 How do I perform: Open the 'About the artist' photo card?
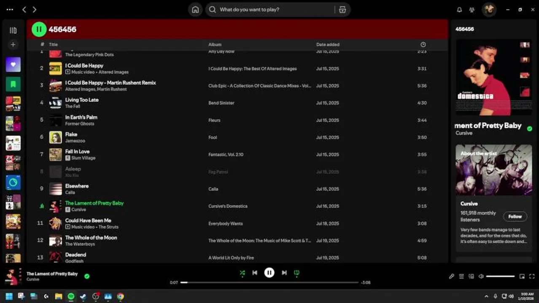(x=493, y=170)
